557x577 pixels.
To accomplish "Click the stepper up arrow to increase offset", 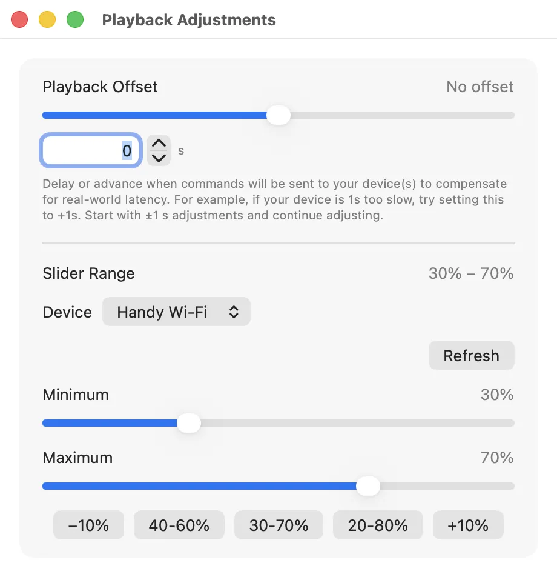I will click(x=158, y=144).
